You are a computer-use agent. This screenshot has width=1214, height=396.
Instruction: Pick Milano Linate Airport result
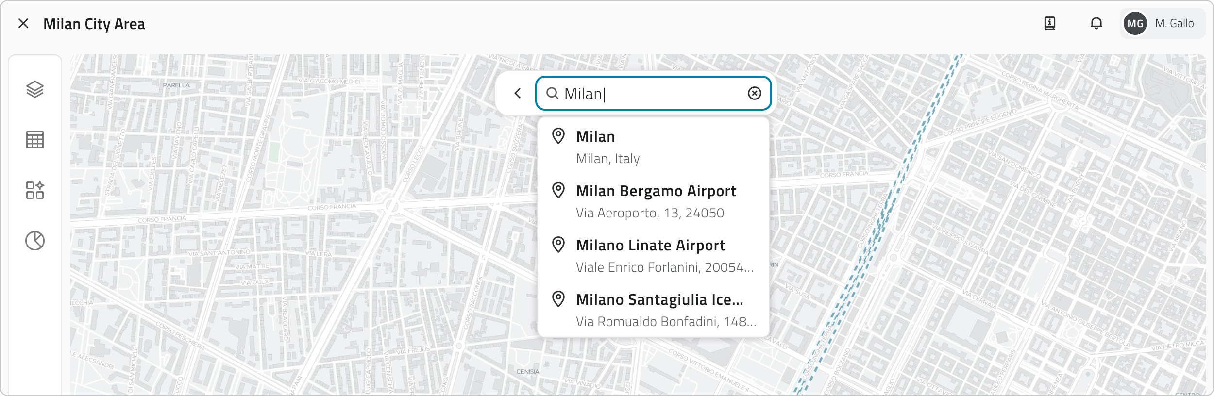pyautogui.click(x=651, y=256)
